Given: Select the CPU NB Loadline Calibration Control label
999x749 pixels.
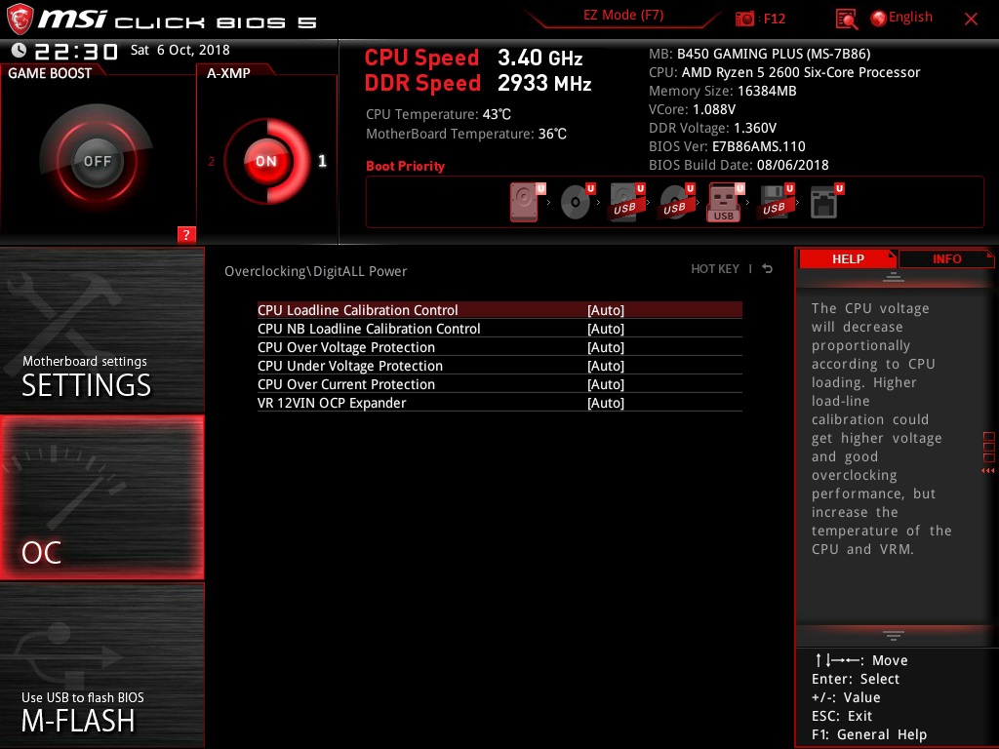Looking at the screenshot, I should tap(369, 329).
